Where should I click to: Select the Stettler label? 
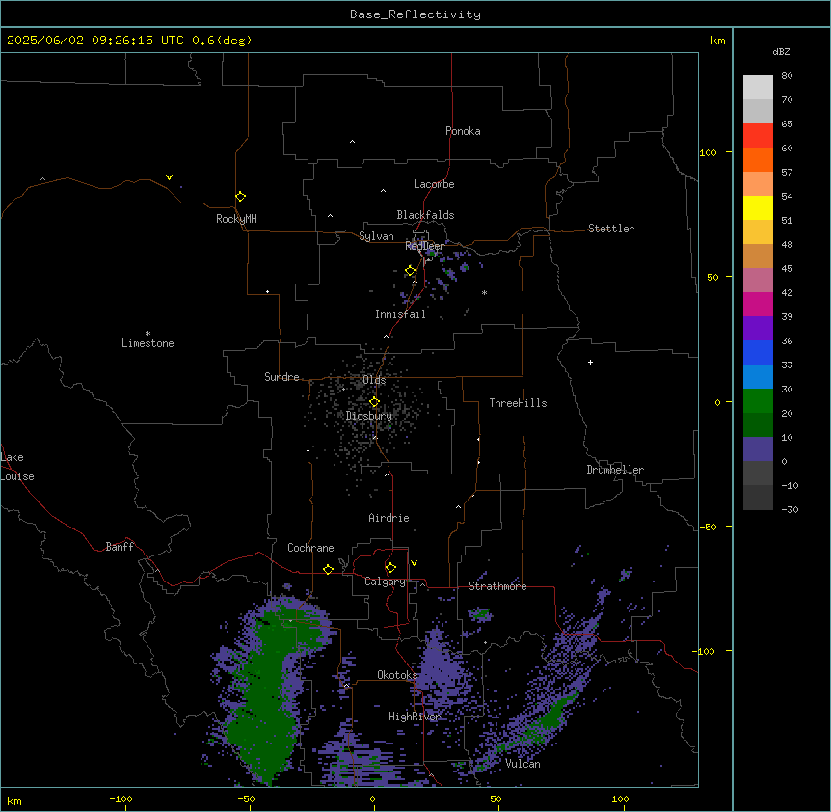[x=611, y=229]
